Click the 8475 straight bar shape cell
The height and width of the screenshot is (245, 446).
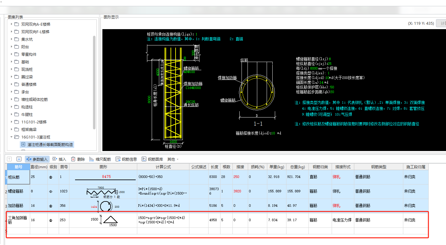tap(103, 177)
